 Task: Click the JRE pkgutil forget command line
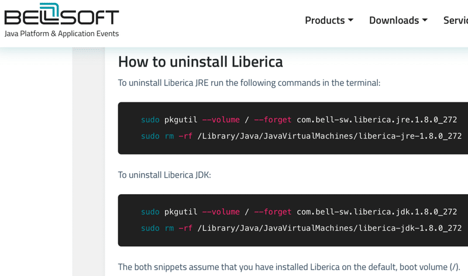pos(299,120)
